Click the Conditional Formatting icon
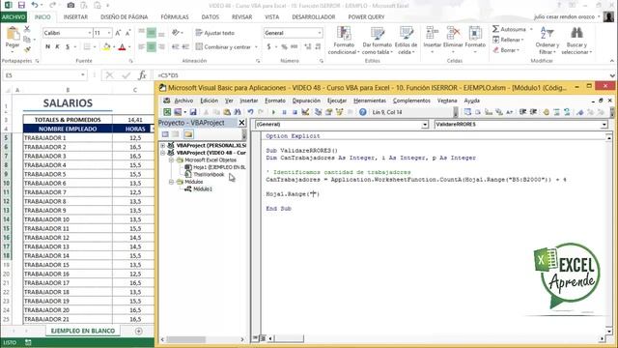The width and height of the screenshot is (618, 348). pos(344,34)
